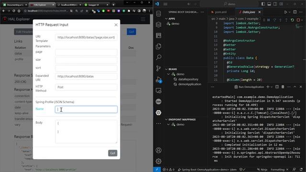Click the Body text area

click(86, 131)
